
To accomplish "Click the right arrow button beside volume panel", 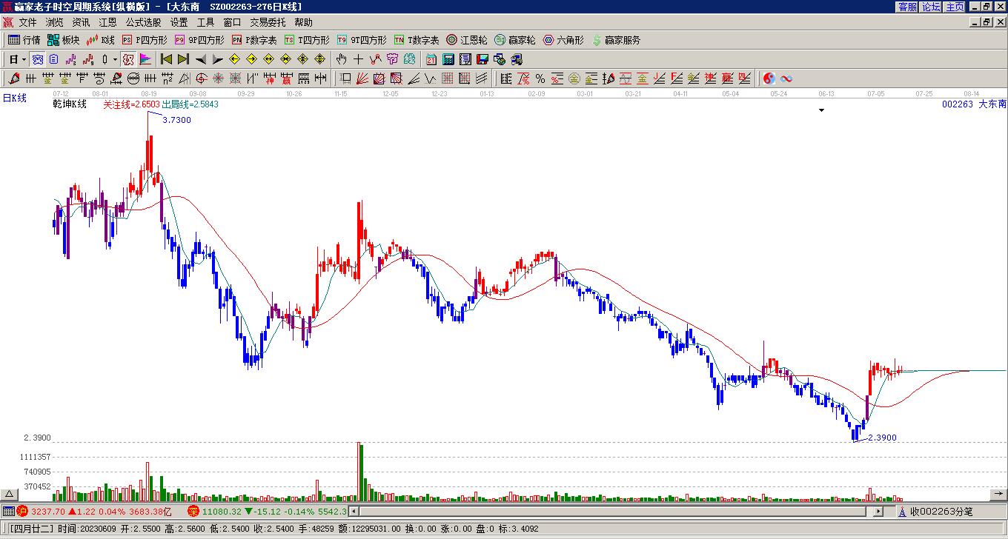I will click(998, 495).
